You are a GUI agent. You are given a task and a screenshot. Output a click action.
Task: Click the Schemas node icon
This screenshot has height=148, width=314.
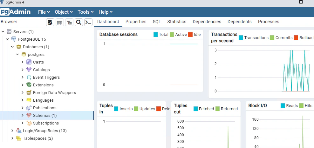(29, 115)
